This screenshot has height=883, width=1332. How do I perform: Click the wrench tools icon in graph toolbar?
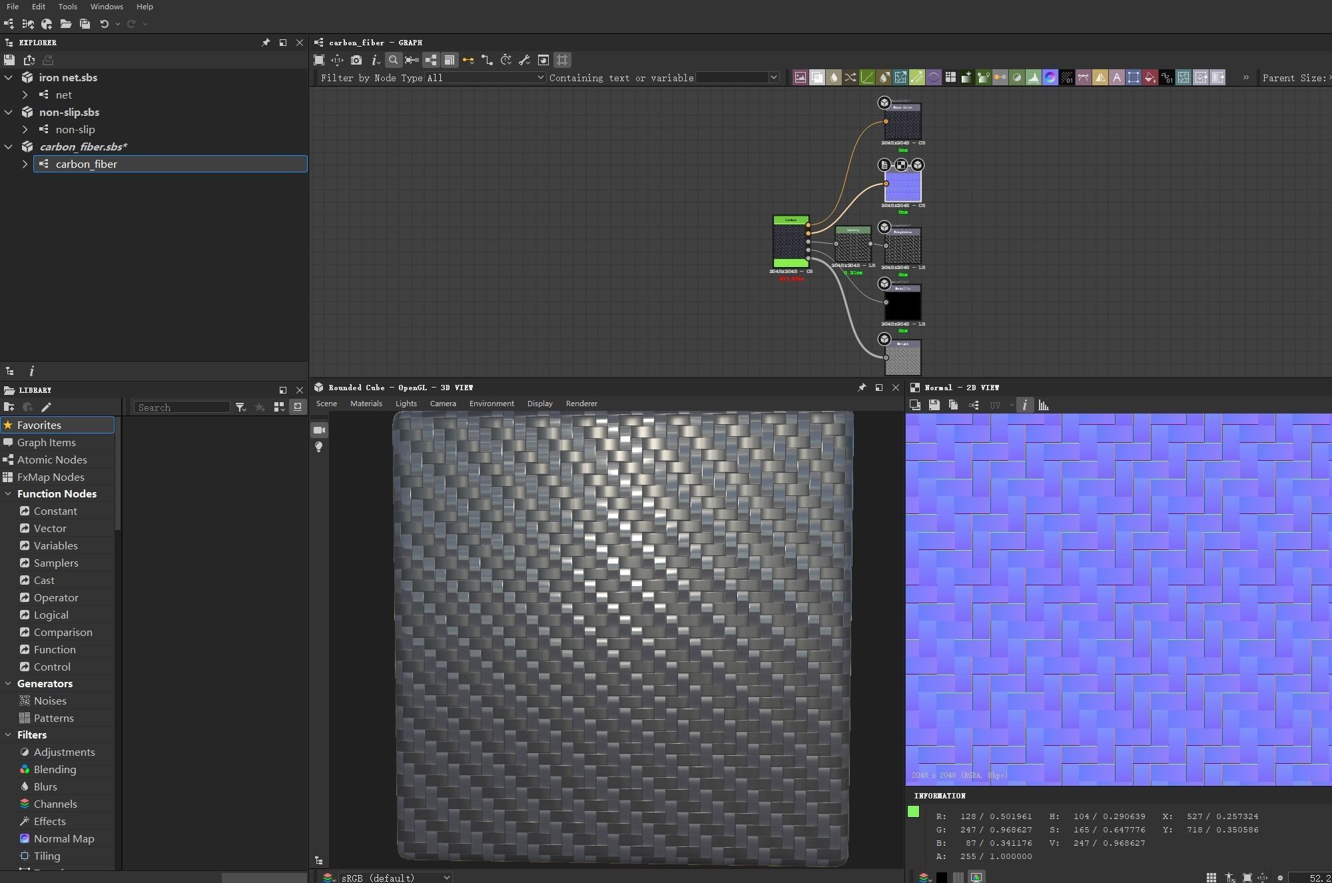(x=524, y=60)
